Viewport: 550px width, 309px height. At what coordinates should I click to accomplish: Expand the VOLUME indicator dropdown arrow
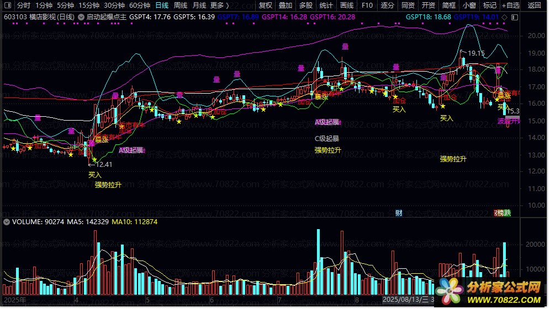(x=6, y=222)
